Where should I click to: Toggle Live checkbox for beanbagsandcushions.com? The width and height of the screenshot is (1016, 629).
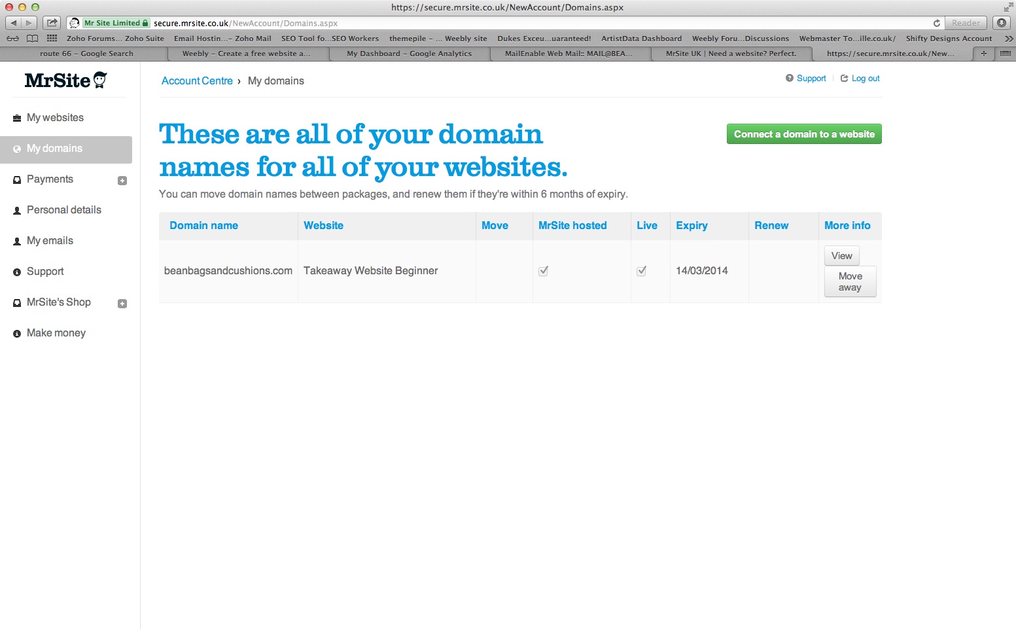click(x=642, y=271)
